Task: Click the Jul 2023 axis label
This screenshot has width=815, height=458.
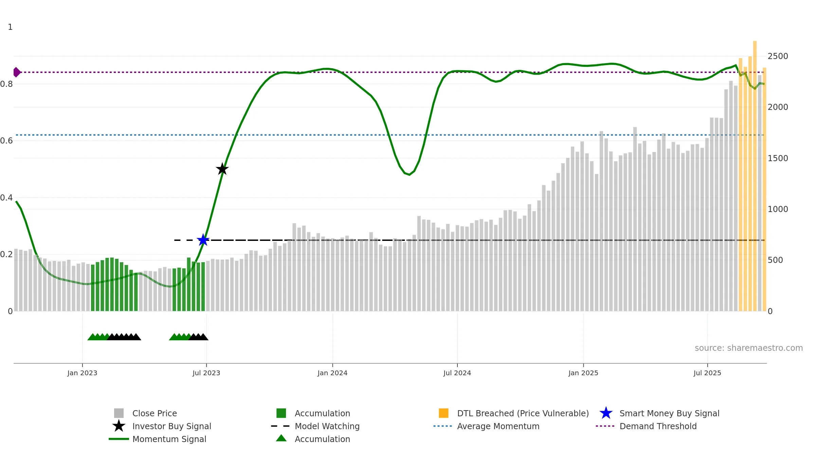Action: point(206,373)
